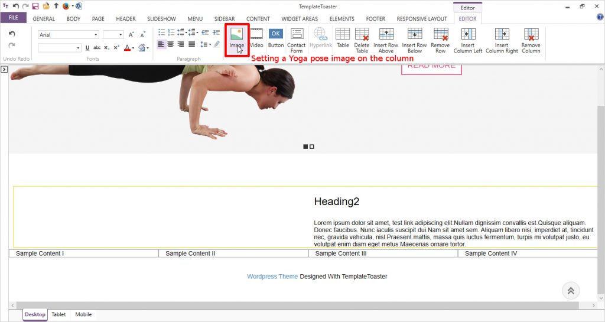605x322 pixels.
Task: Switch to the SLIDESHOW ribbon tab
Action: pos(161,19)
